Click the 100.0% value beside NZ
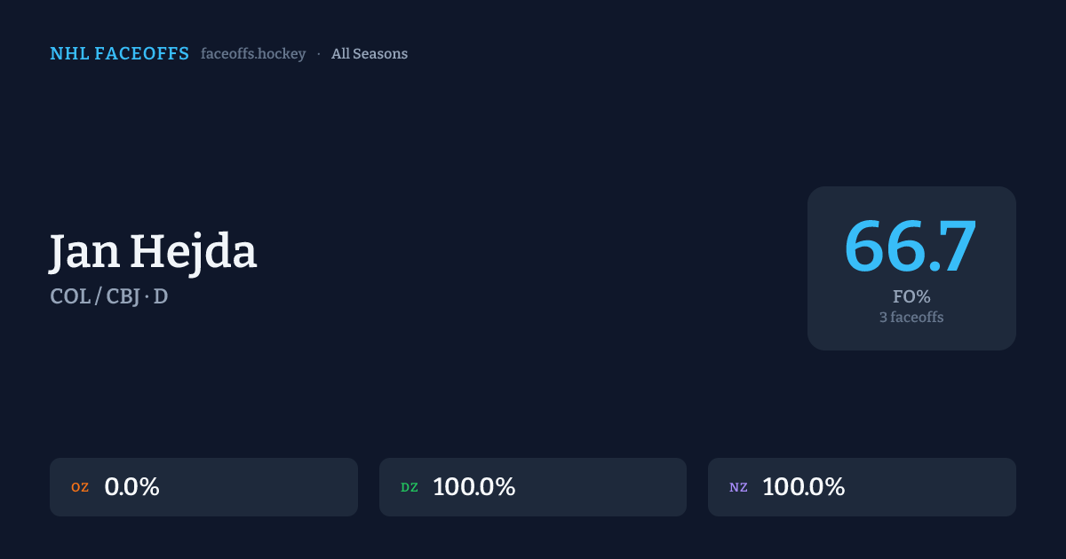 (803, 487)
